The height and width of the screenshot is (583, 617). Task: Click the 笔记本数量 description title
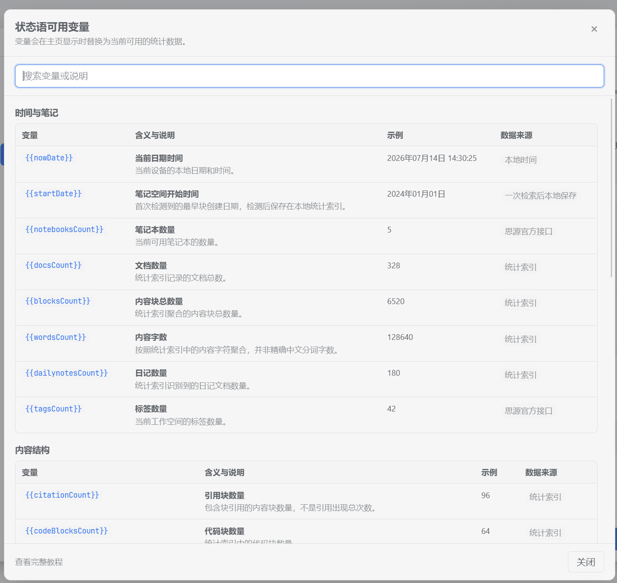155,230
